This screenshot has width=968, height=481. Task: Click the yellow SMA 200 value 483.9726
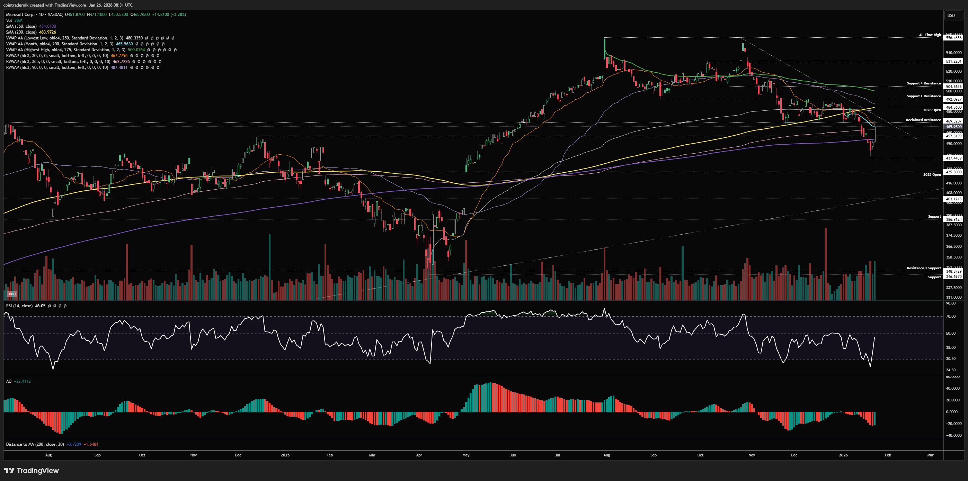(x=47, y=32)
